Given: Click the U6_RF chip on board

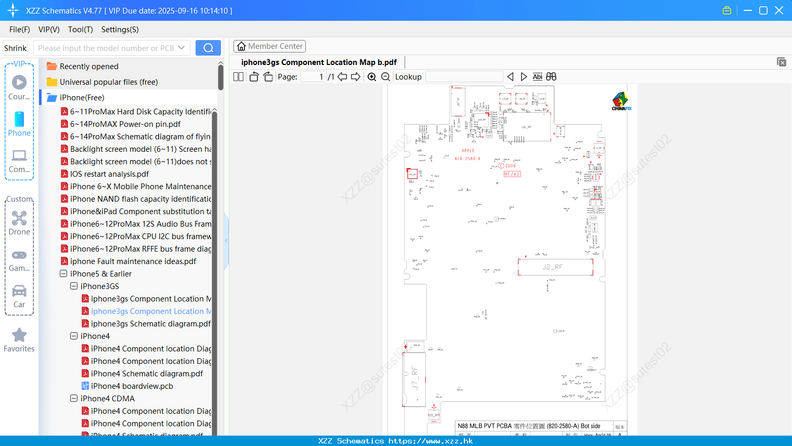Looking at the screenshot, I should [526, 126].
